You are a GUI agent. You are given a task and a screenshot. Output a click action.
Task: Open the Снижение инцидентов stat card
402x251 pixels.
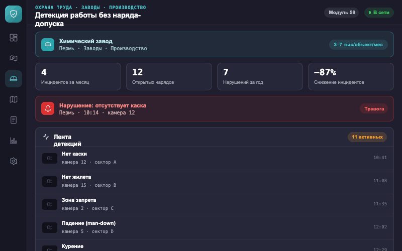[351, 77]
